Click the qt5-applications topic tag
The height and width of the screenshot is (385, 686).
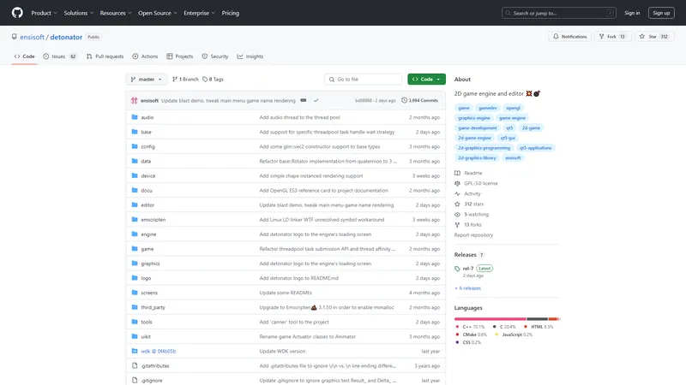point(535,148)
